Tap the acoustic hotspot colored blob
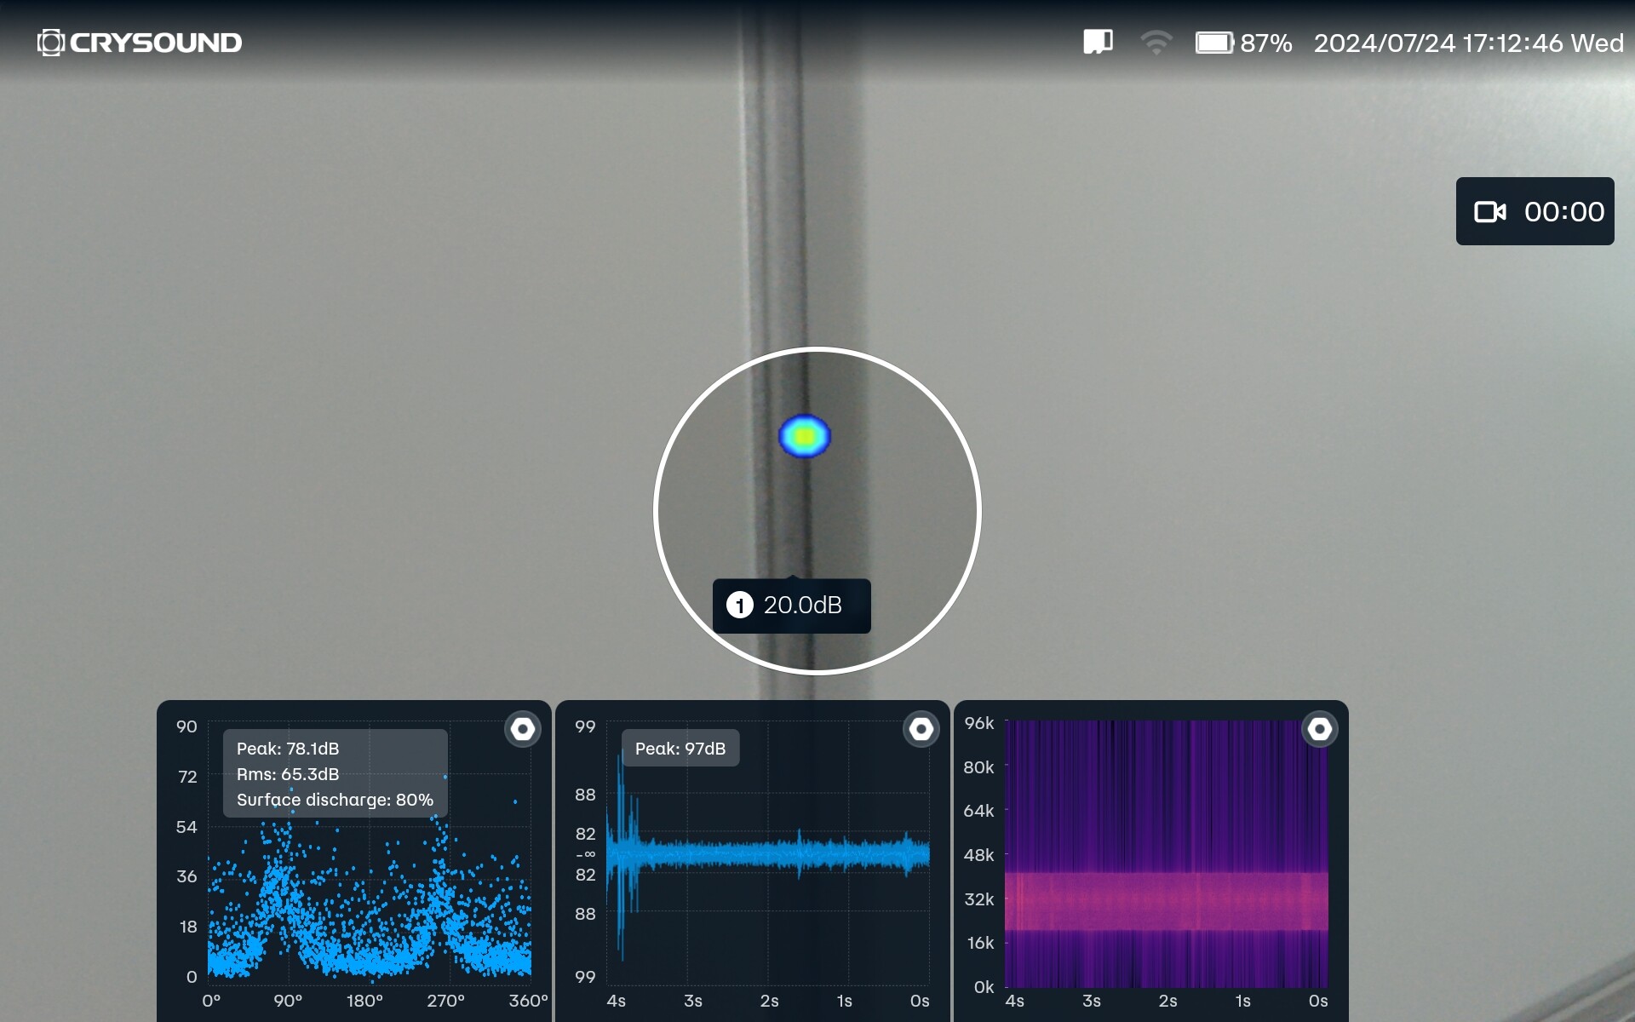 [804, 436]
